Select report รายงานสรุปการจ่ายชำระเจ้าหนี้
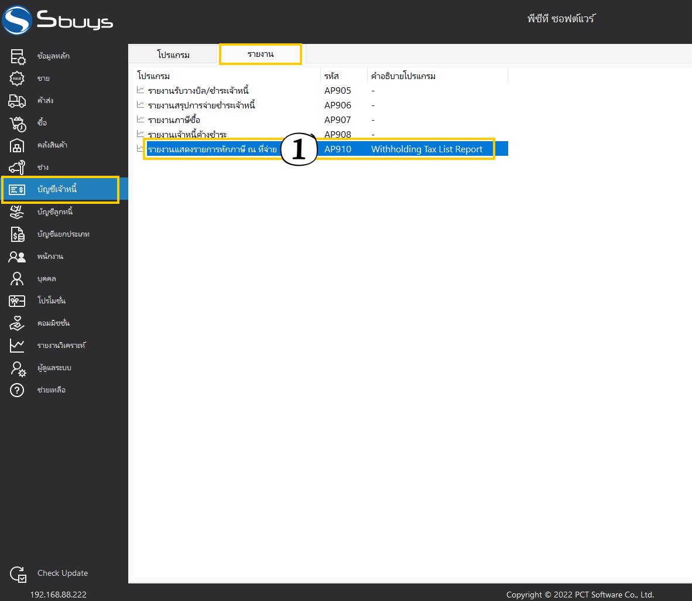Screen dimensions: 692x601 click(x=201, y=105)
